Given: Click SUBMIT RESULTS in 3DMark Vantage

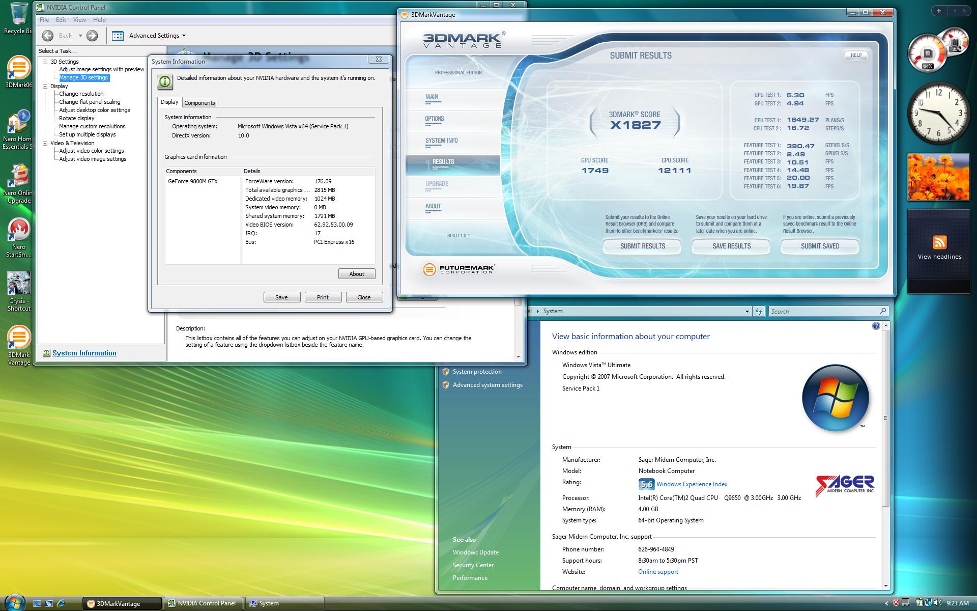Looking at the screenshot, I should click(x=642, y=246).
